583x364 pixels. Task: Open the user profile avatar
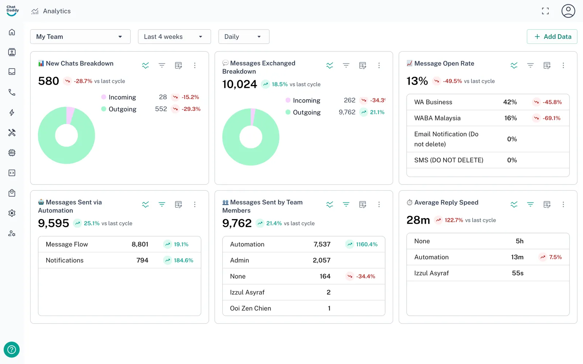(568, 11)
